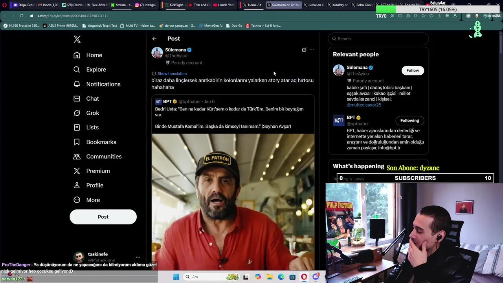Viewport: 503px width, 283px height.
Task: Open Communities in the sidebar
Action: coord(97,156)
